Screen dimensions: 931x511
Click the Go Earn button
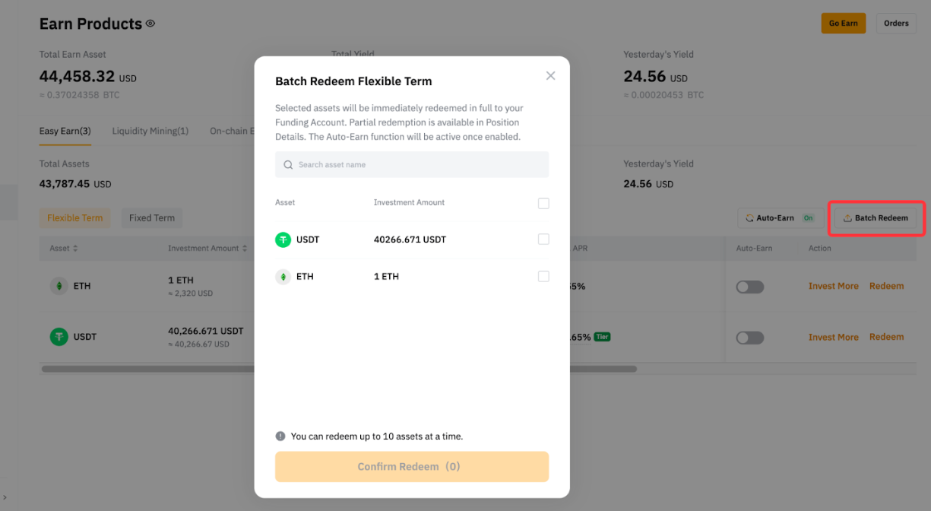tap(843, 24)
